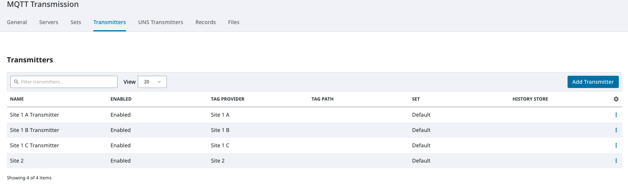The image size is (628, 184).
Task: Sort by the Enabled column header
Action: click(121, 99)
